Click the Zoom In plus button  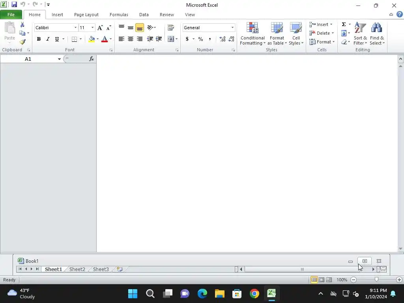399,280
